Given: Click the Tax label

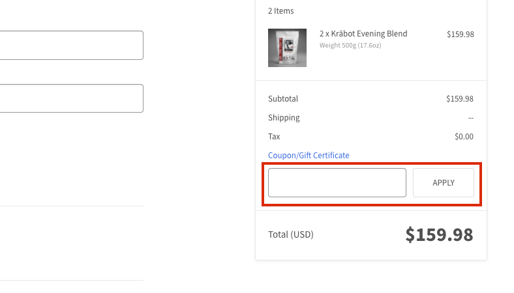Looking at the screenshot, I should coord(274,137).
